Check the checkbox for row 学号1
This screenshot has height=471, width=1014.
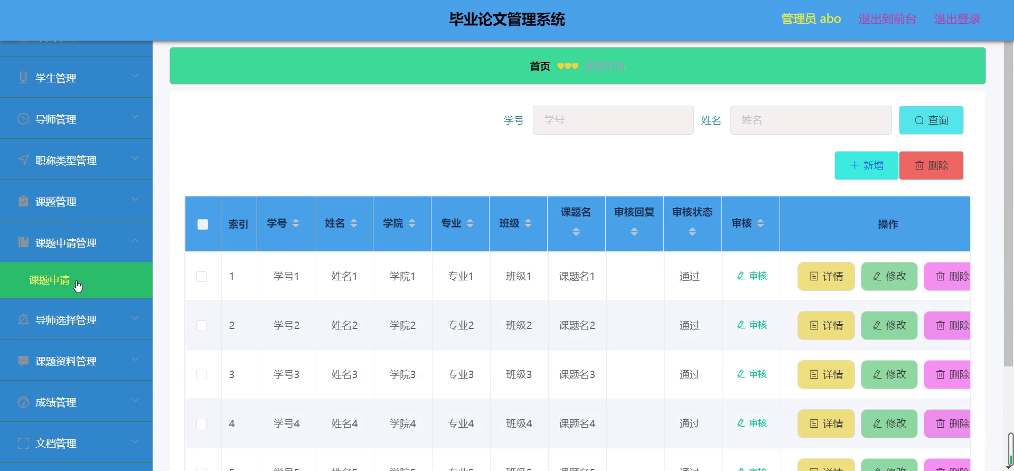click(x=201, y=277)
